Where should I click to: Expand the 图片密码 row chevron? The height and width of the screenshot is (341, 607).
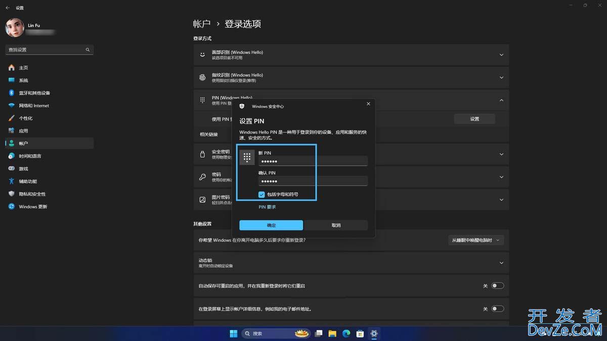501,200
